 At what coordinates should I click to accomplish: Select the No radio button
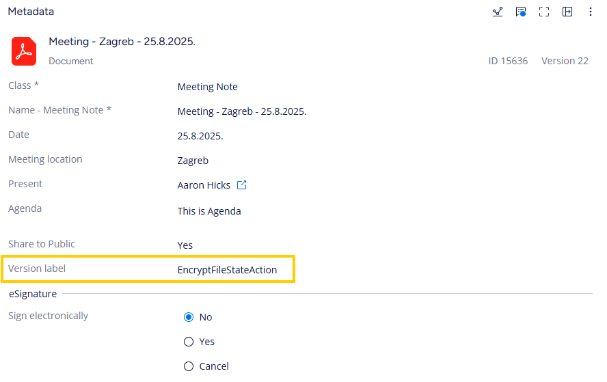click(189, 317)
